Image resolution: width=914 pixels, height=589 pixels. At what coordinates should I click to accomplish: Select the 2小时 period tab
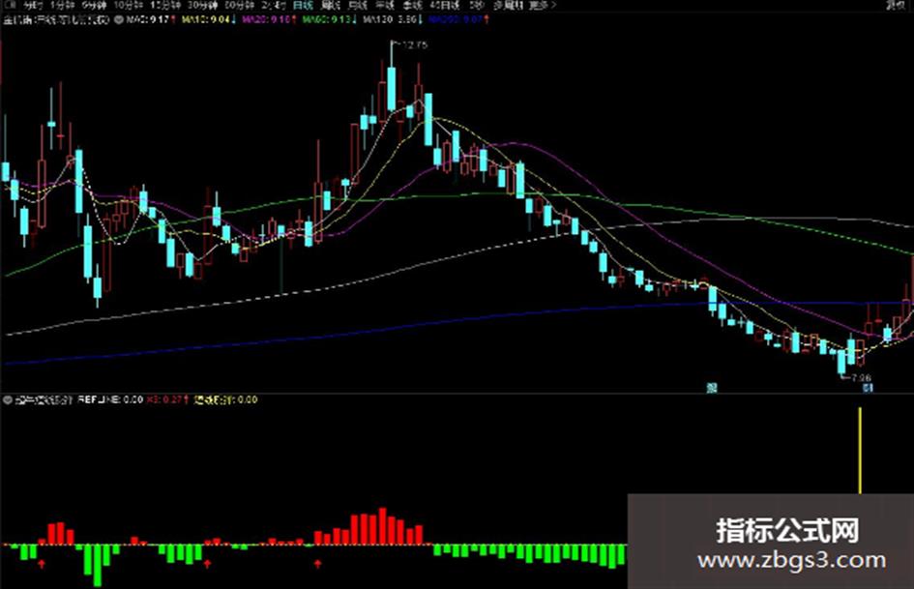click(x=274, y=5)
